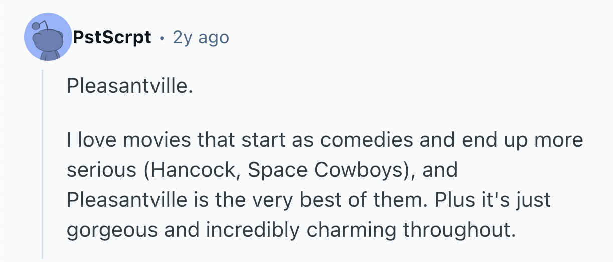The width and height of the screenshot is (613, 262).
Task: Click the first line reading "Pleasantville."
Action: 129,88
